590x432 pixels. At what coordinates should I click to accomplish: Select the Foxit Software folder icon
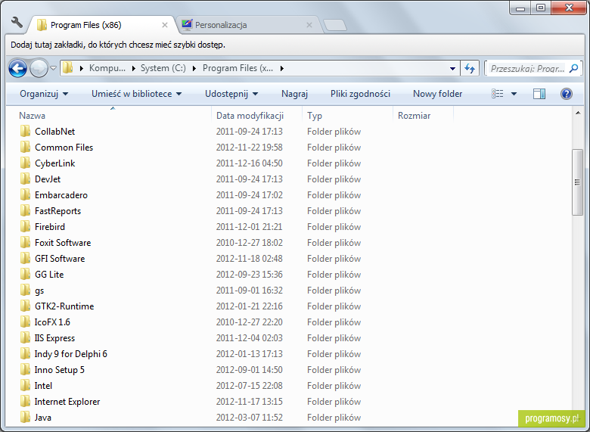click(25, 243)
